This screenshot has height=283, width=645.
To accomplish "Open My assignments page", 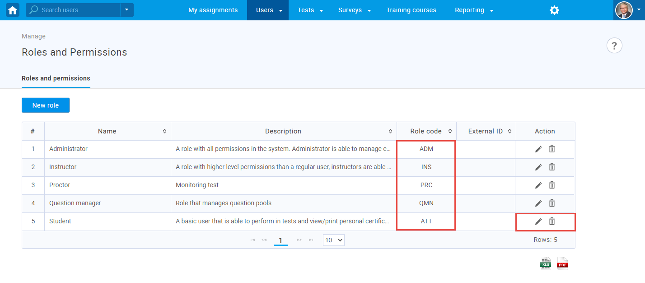I will coord(213,10).
